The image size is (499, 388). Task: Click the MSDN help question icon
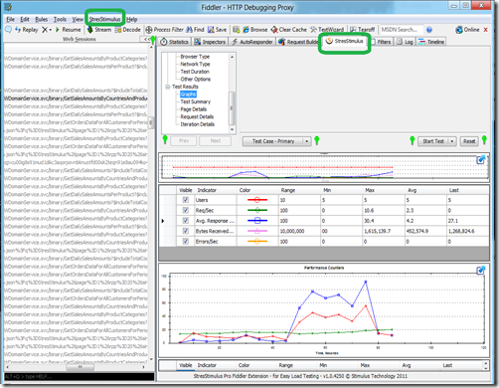coord(429,30)
